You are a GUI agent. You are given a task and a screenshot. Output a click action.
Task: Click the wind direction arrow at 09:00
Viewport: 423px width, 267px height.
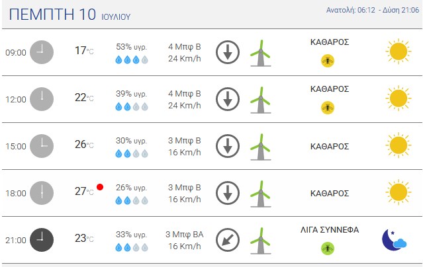[228, 52]
